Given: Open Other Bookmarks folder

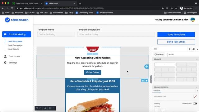Looking at the screenshot, I should (x=173, y=12).
